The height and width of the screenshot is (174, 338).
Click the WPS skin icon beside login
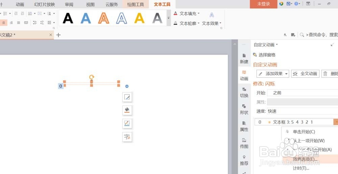pos(281,4)
